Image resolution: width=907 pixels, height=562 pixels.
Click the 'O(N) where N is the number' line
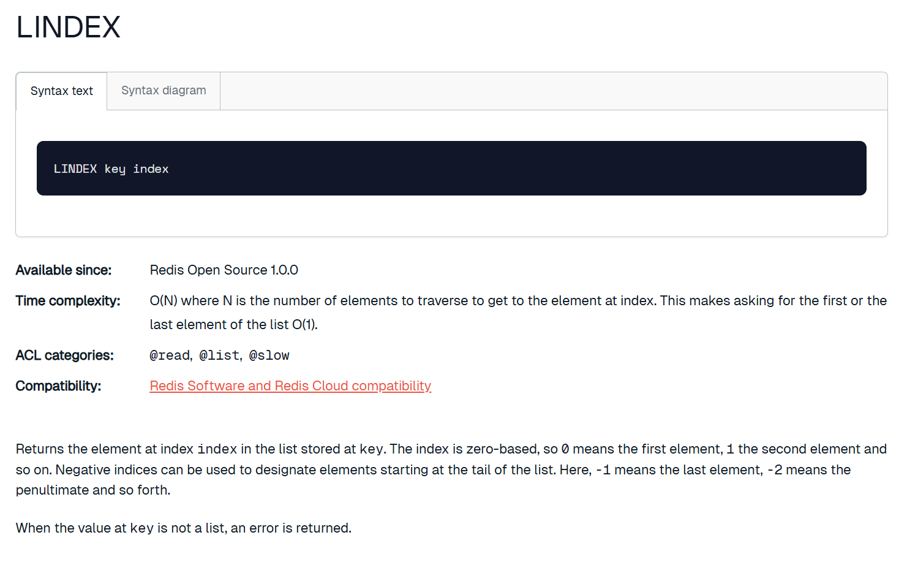coord(518,301)
